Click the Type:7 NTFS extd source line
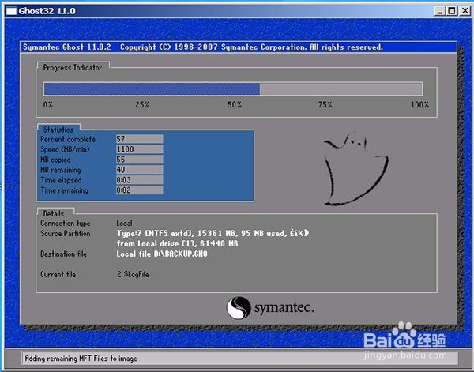This screenshot has width=474, height=372. [x=213, y=233]
